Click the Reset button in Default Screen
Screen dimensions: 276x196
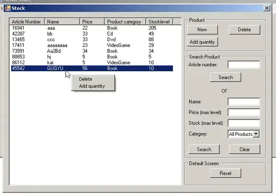[x=225, y=173]
